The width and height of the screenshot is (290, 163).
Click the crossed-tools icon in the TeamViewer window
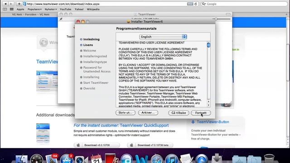point(61,19)
